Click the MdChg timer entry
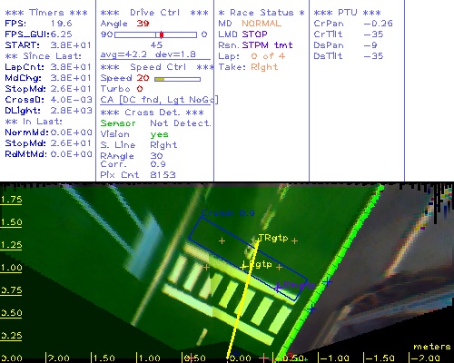Viewport: 454px width, 363px height. (x=48, y=78)
